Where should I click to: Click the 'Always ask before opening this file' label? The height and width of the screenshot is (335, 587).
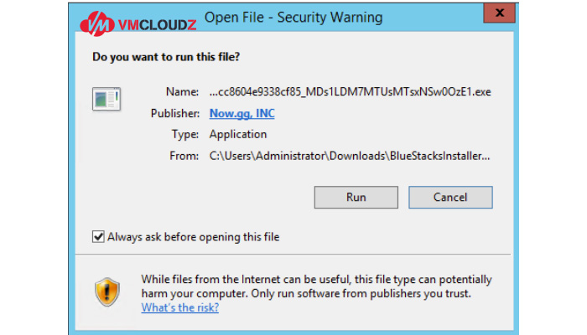coord(193,237)
